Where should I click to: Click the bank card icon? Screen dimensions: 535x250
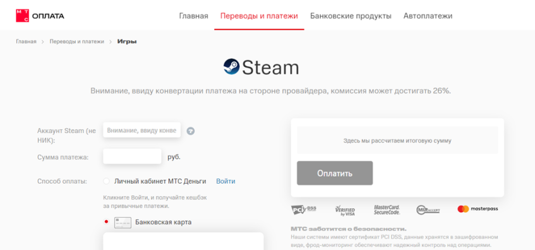pyautogui.click(x=123, y=222)
